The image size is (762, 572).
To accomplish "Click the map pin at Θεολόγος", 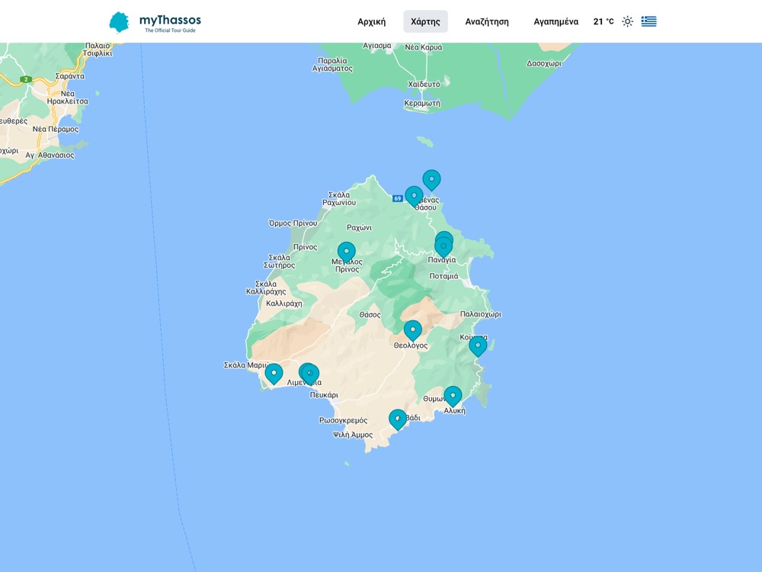I will tap(412, 331).
